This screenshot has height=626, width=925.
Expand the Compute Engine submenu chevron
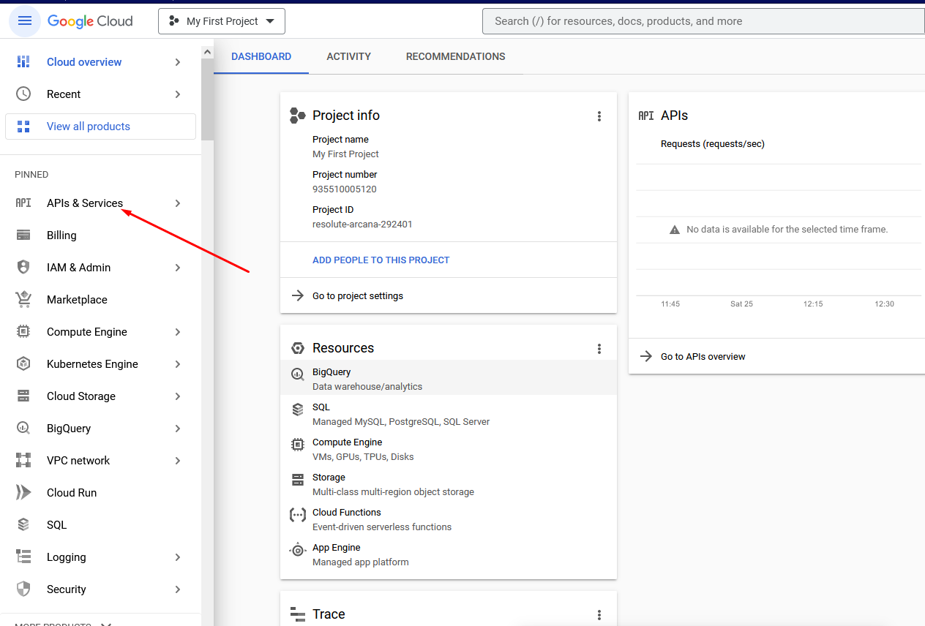tap(178, 332)
